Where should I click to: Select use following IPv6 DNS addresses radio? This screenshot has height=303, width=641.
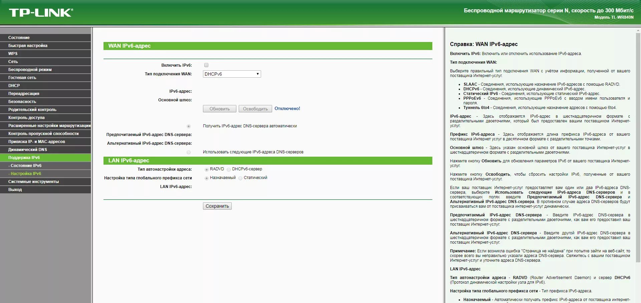coord(189,152)
